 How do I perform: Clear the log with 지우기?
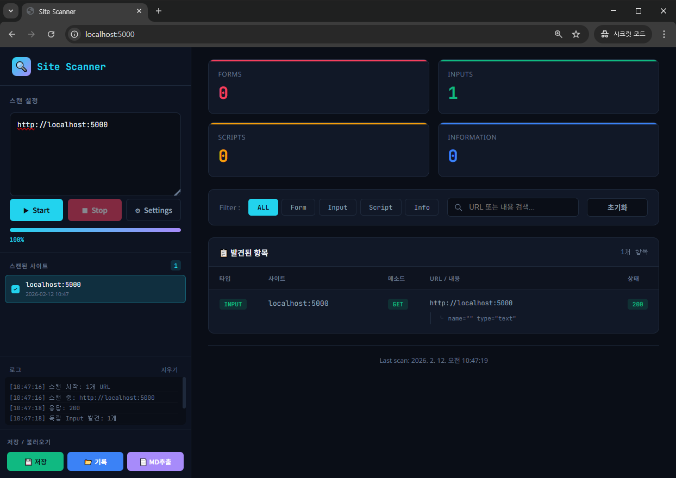(x=169, y=370)
